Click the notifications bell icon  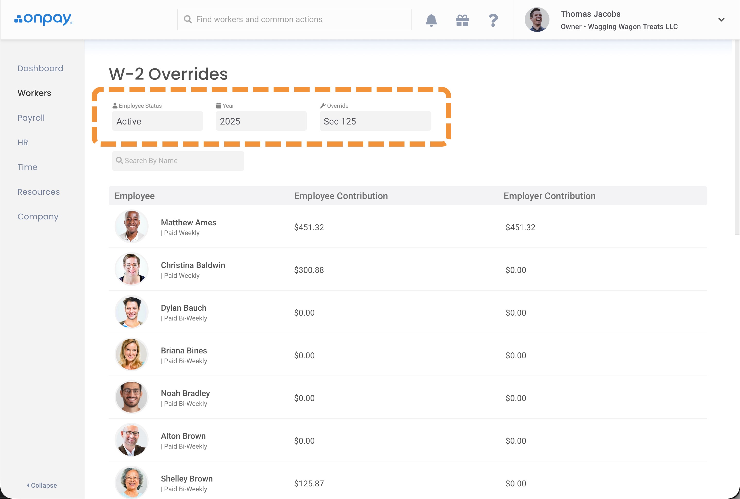431,20
